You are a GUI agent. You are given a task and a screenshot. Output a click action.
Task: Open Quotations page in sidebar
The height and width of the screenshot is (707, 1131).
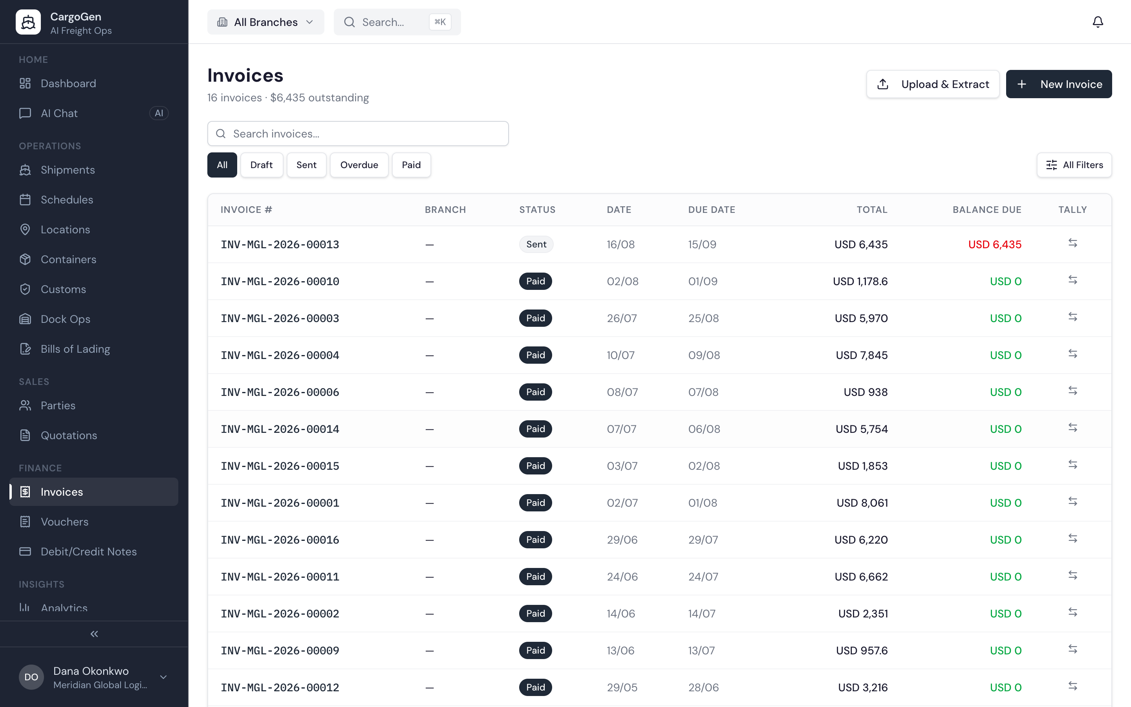pyautogui.click(x=93, y=435)
